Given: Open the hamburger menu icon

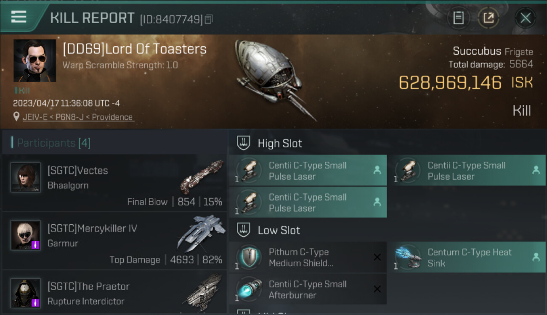Looking at the screenshot, I should point(19,17).
